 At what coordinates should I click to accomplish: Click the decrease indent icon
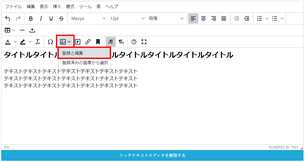click(237, 19)
